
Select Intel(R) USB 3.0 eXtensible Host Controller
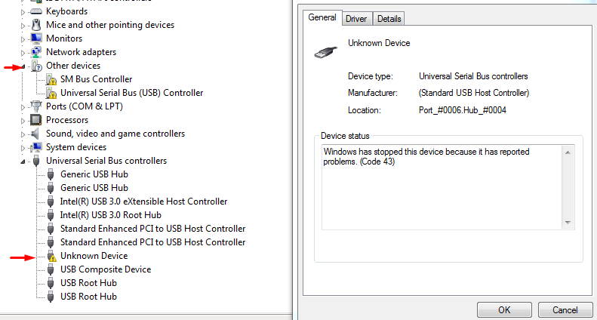[143, 202]
